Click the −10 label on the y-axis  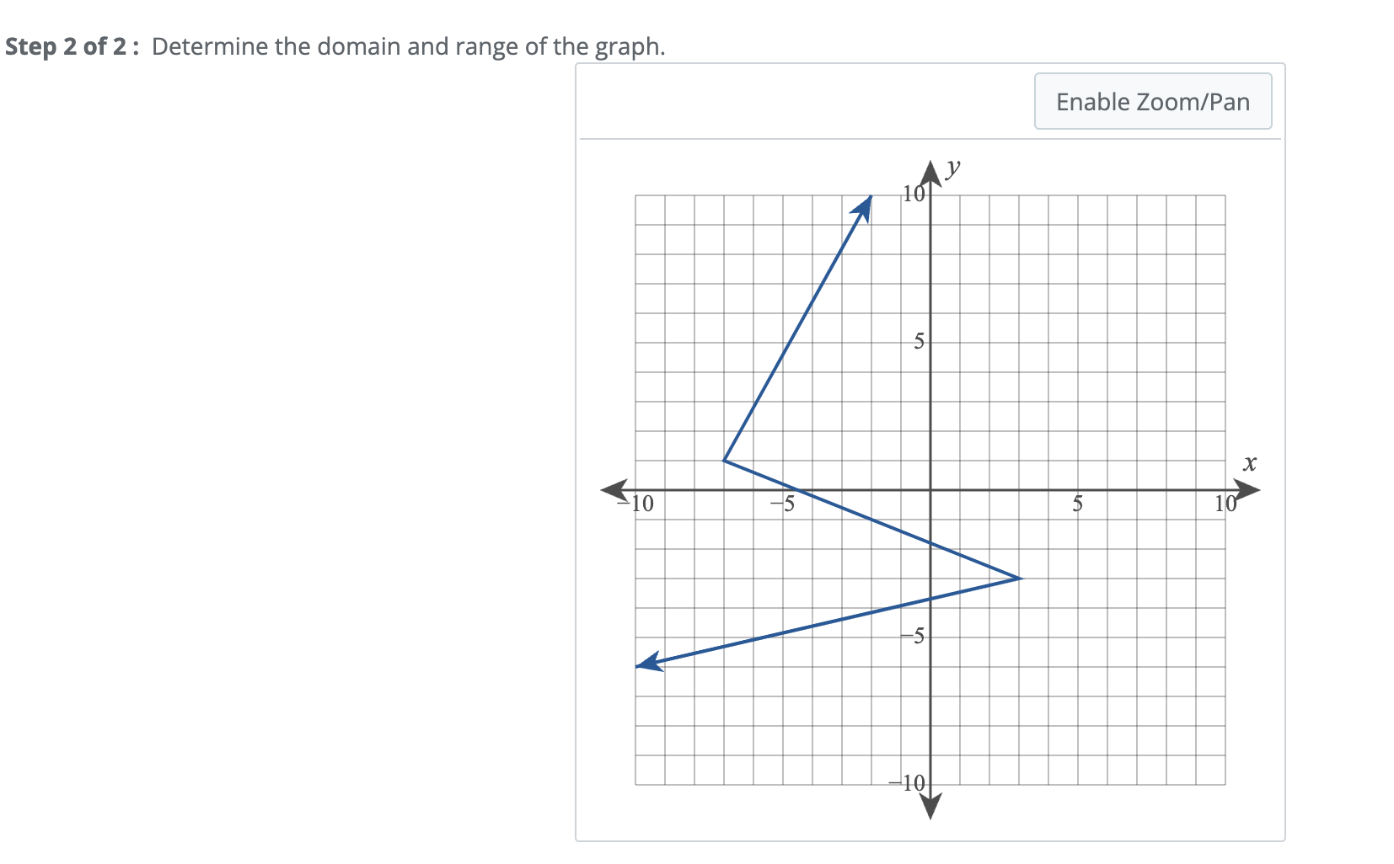tap(906, 783)
